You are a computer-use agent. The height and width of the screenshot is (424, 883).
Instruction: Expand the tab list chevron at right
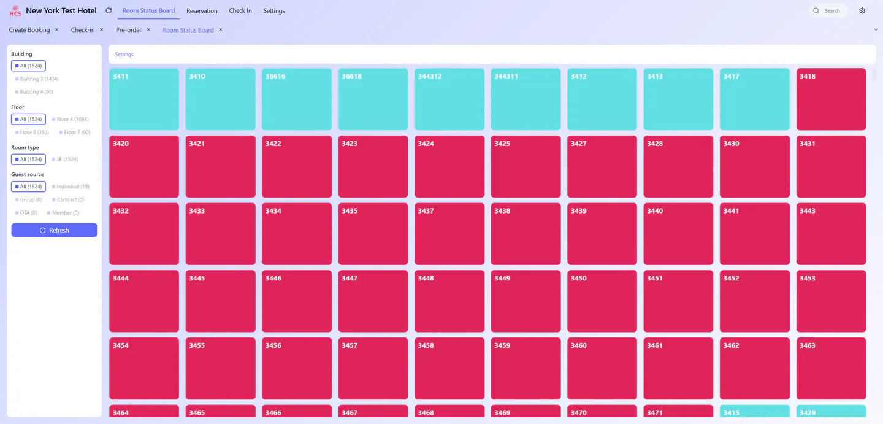pyautogui.click(x=876, y=29)
